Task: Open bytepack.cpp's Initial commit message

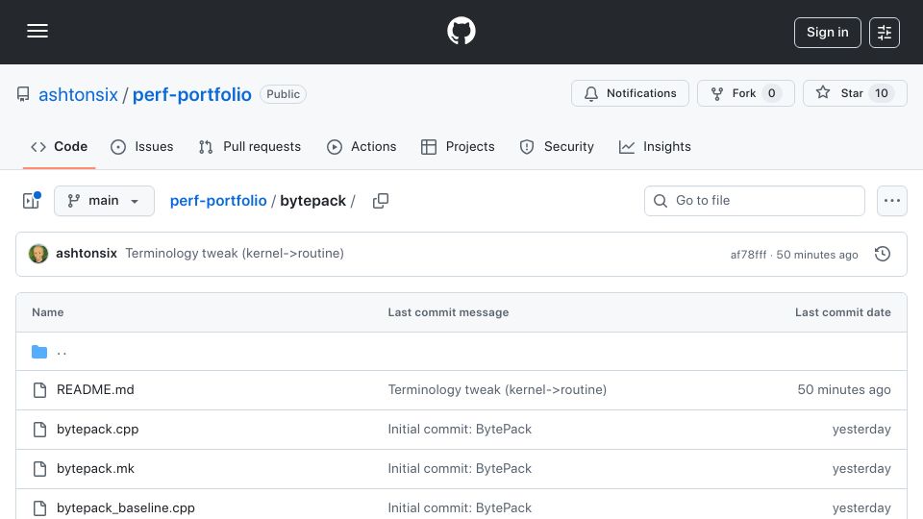Action: coord(460,429)
